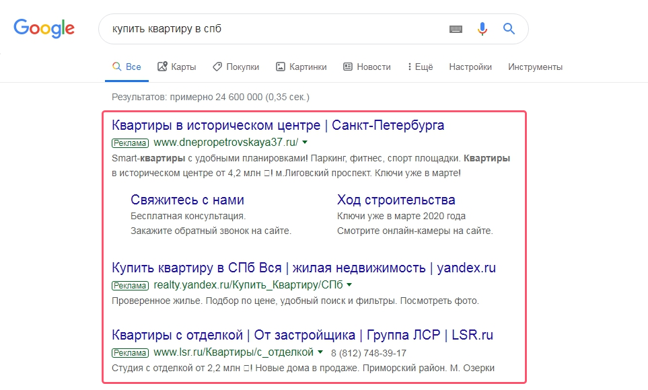Click the www.lsr.ru URL
648x390 pixels.
click(233, 352)
